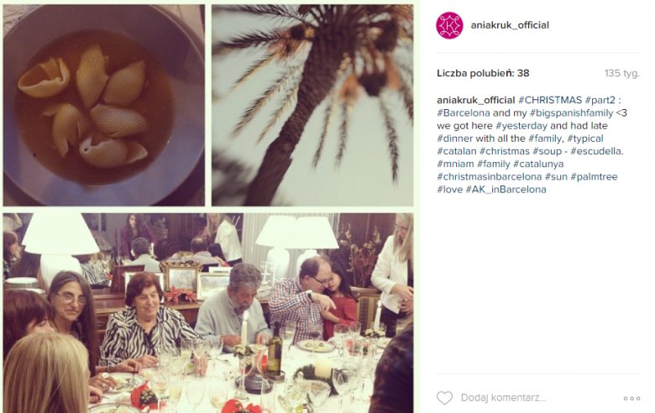Open the three-dot more options menu
The height and width of the screenshot is (413, 655).
point(631,399)
